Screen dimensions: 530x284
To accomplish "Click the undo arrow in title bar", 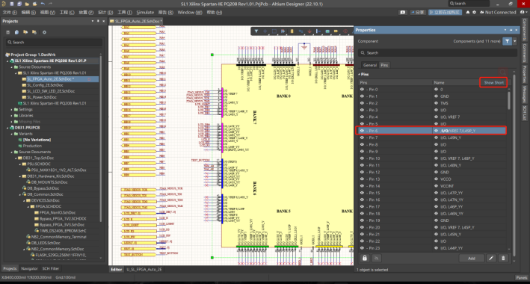I will click(43, 4).
